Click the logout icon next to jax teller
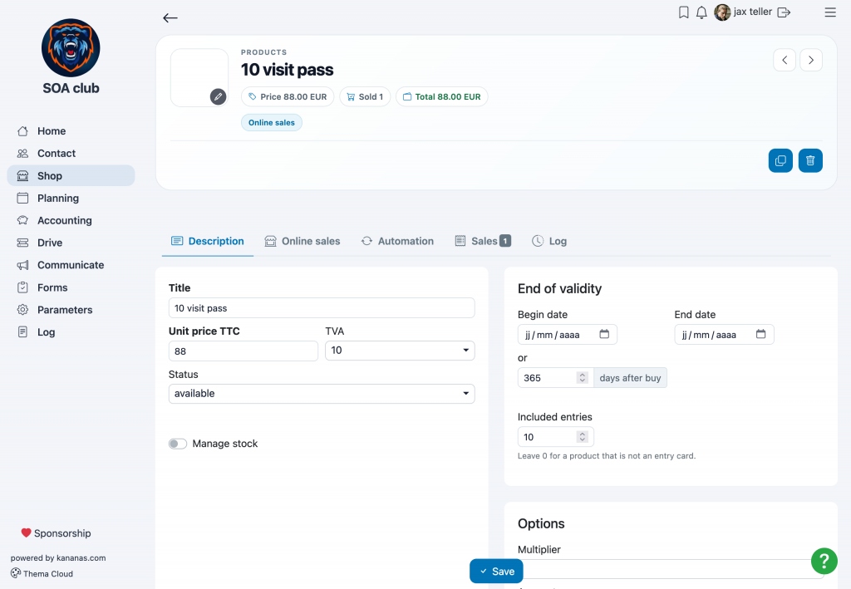This screenshot has width=851, height=589. (784, 12)
